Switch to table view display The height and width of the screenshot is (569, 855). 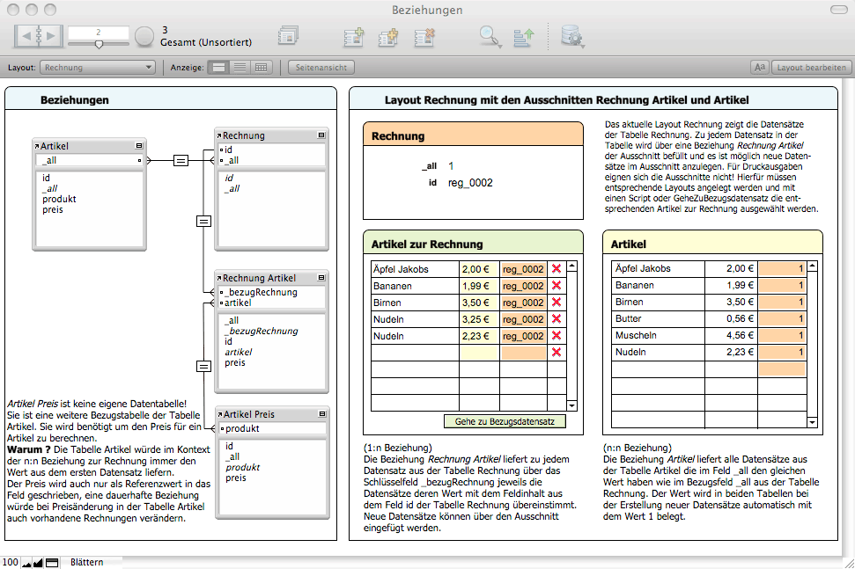(x=261, y=67)
